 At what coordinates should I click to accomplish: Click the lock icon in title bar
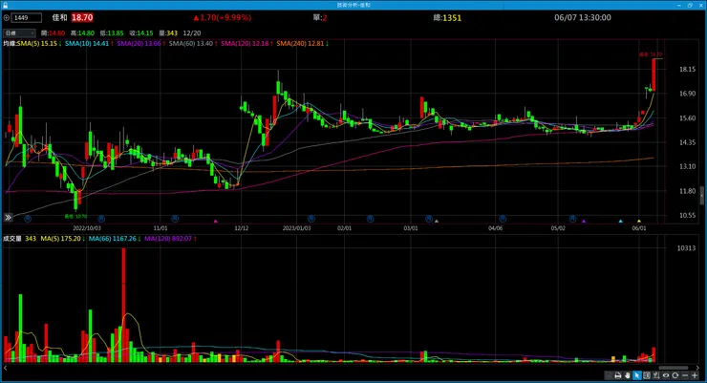[6, 5]
